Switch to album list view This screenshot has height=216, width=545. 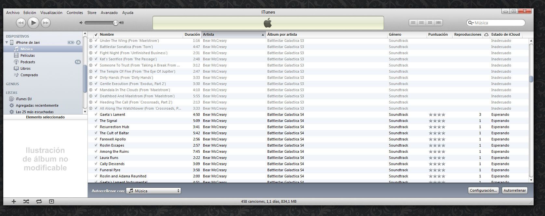[x=421, y=23]
